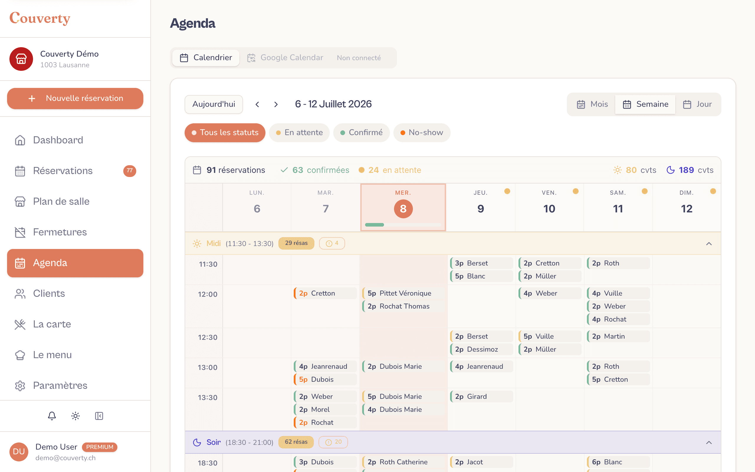Viewport: 755px width, 472px height.
Task: Select Wednesday 8 highlighted day
Action: coord(403,207)
